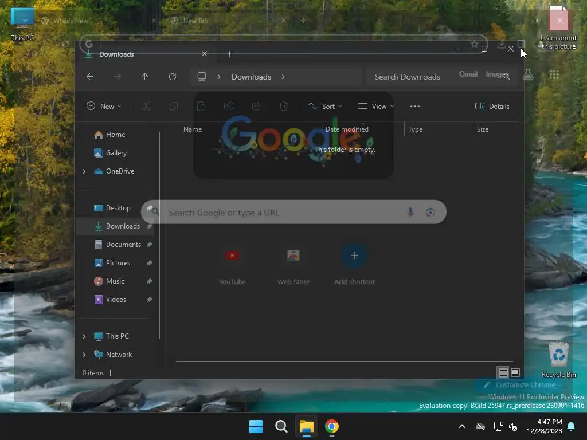Open Chrome Labs flask icon

tap(528, 75)
